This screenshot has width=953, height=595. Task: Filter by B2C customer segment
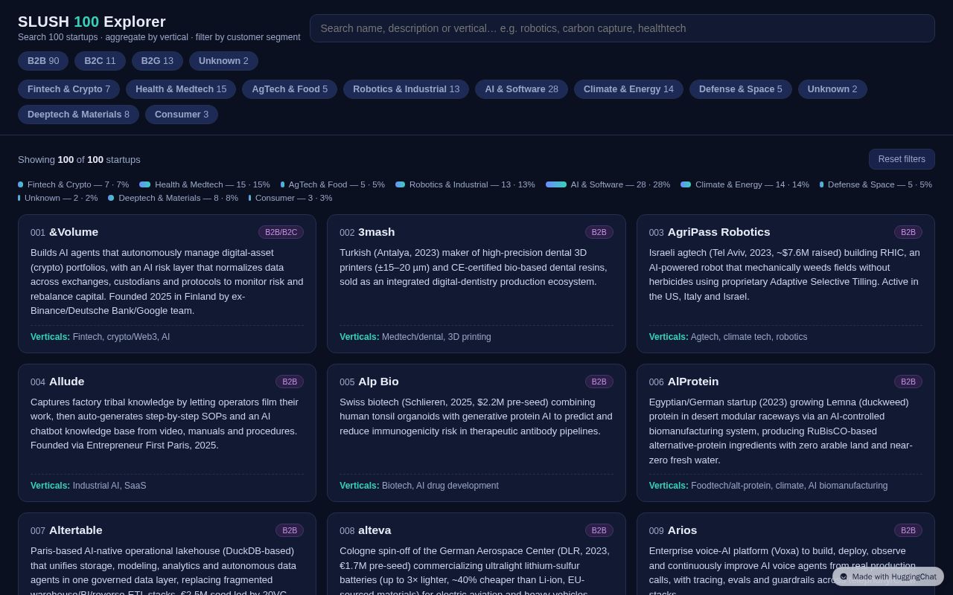click(x=100, y=61)
